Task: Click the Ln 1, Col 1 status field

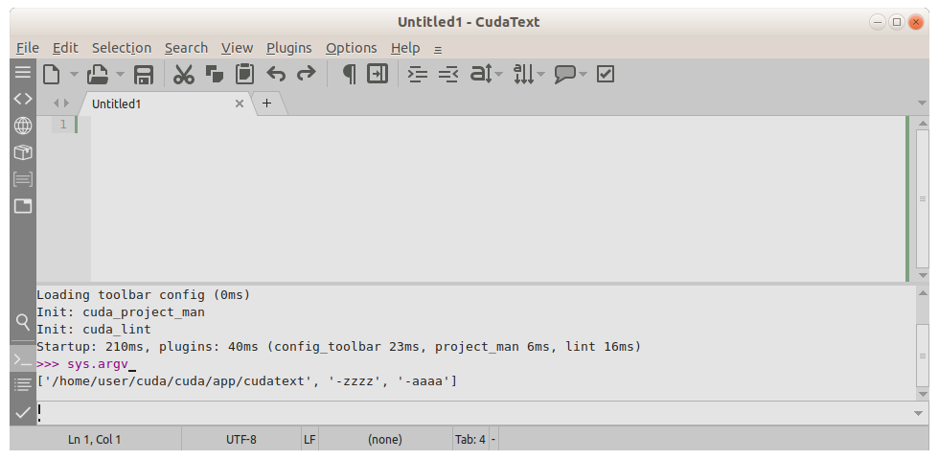Action: pyautogui.click(x=95, y=440)
